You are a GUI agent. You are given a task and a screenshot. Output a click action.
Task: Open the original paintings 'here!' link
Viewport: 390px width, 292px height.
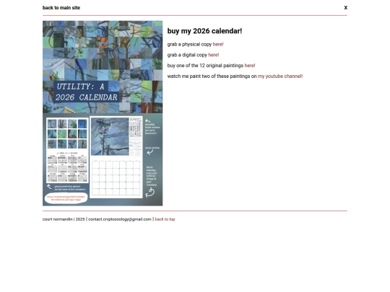coord(250,66)
